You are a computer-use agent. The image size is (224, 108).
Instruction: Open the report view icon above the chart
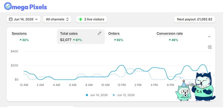coord(210,47)
